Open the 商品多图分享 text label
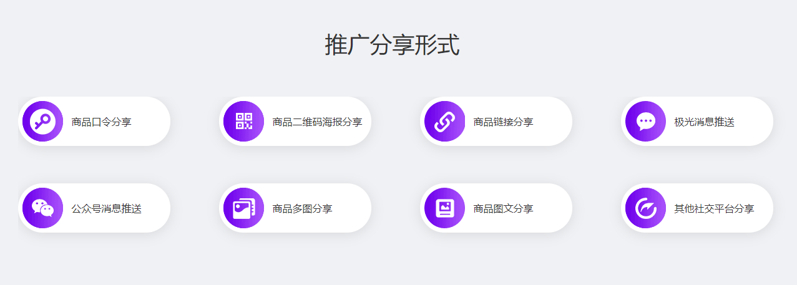This screenshot has height=285, width=797. [302, 208]
